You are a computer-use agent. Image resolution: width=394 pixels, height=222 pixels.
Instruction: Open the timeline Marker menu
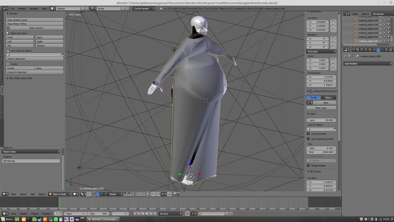click(x=24, y=213)
